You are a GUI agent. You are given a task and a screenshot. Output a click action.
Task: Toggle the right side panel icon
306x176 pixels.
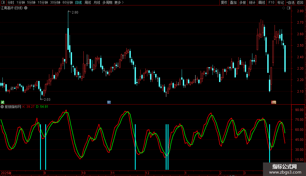288,8
